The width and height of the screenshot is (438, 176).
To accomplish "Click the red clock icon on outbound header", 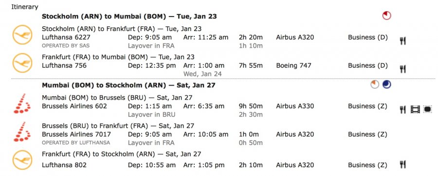I will pyautogui.click(x=386, y=16).
